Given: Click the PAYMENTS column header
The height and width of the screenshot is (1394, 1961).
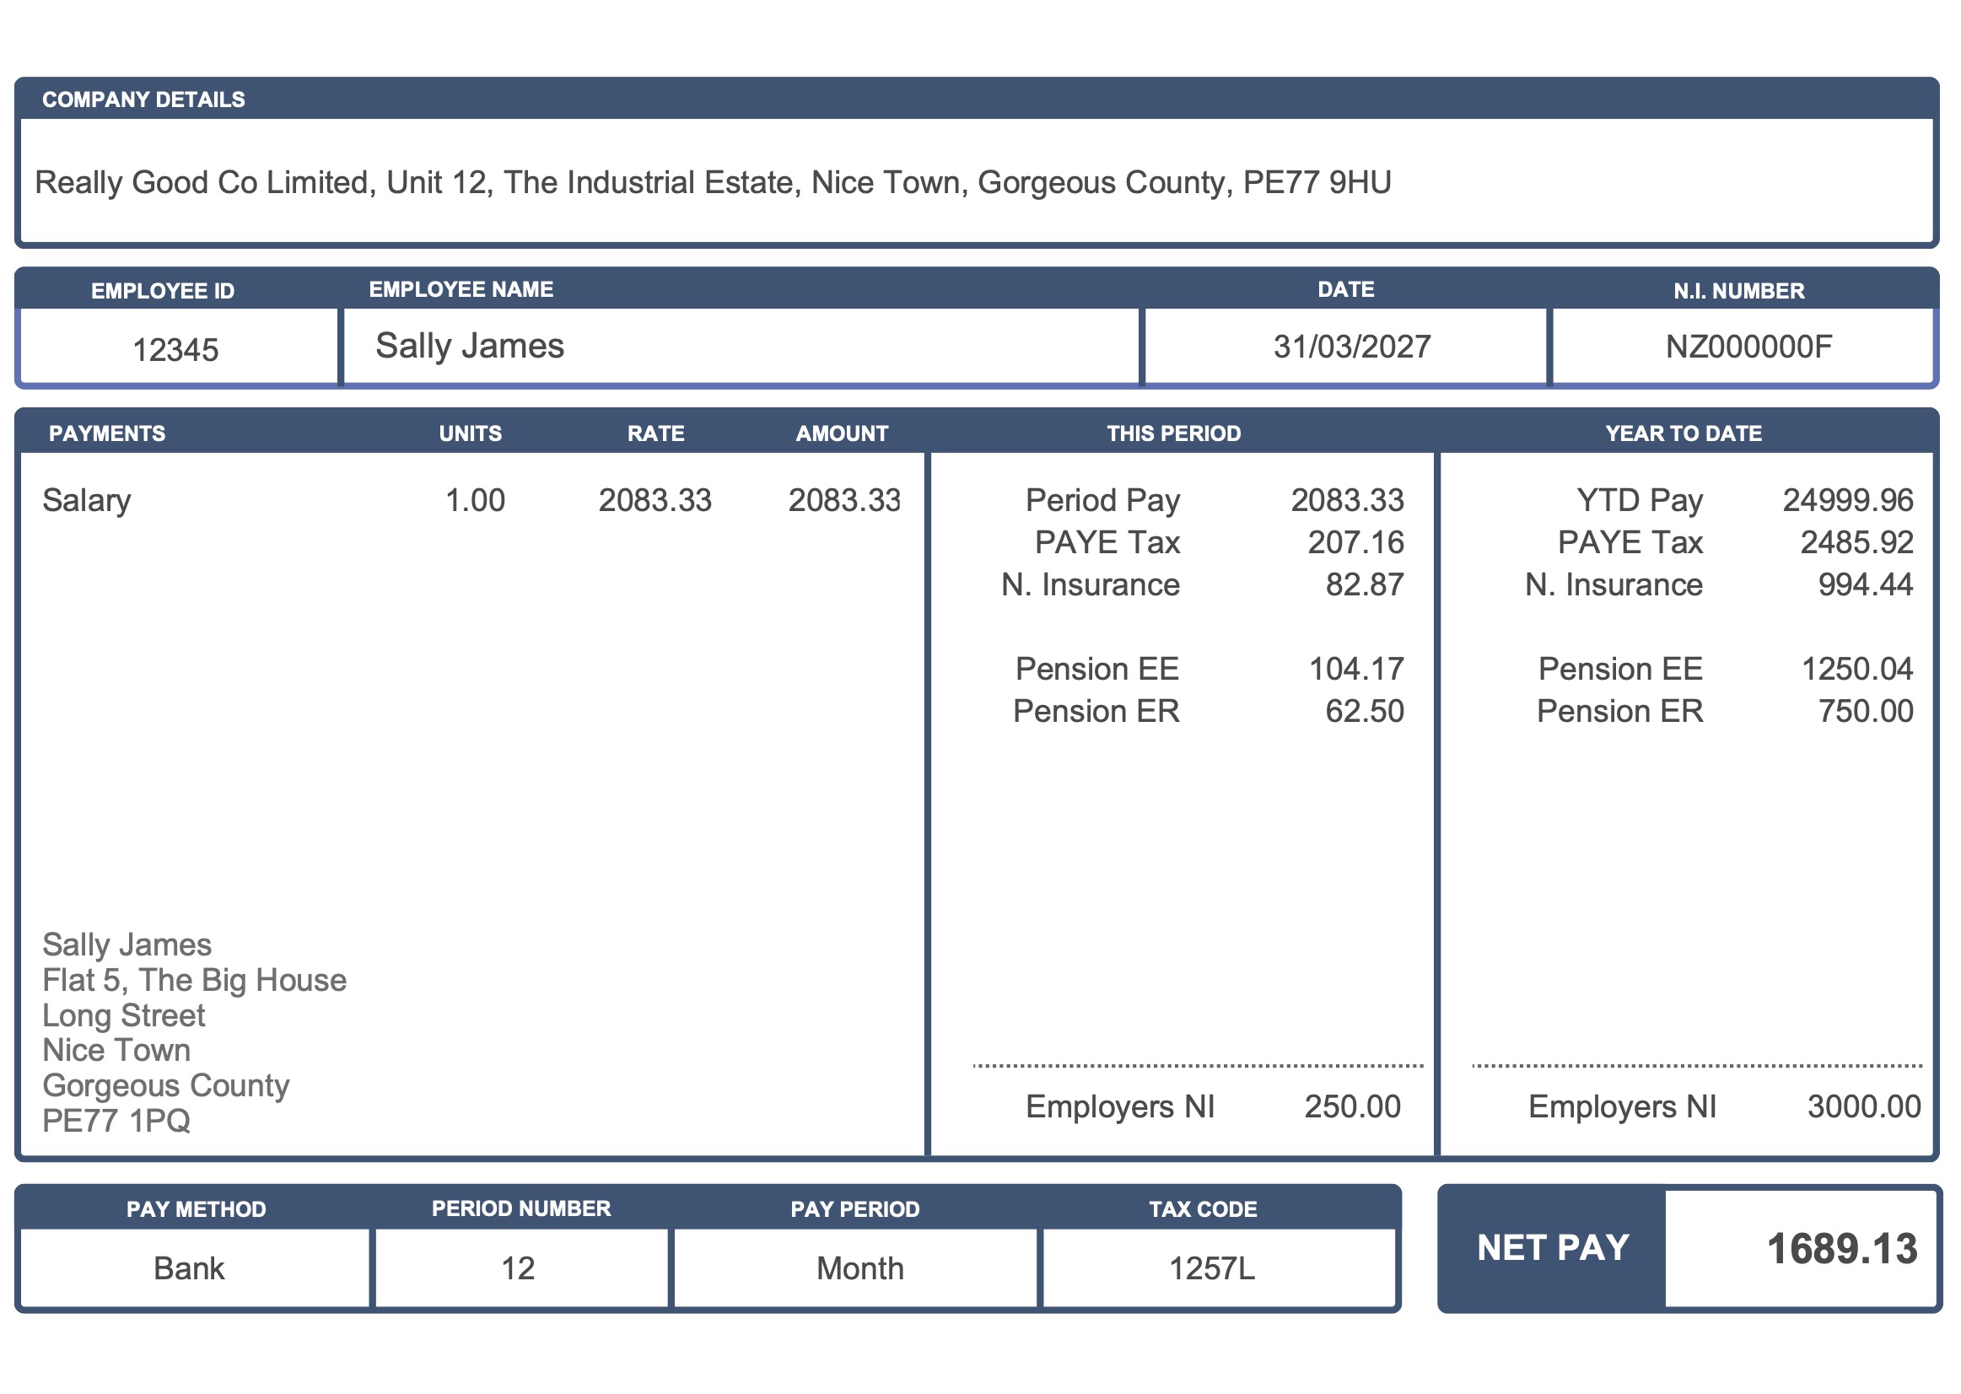Looking at the screenshot, I should click(105, 433).
